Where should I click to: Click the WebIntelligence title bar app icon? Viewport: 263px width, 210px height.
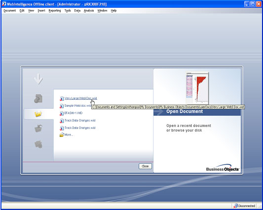[x=4, y=4]
